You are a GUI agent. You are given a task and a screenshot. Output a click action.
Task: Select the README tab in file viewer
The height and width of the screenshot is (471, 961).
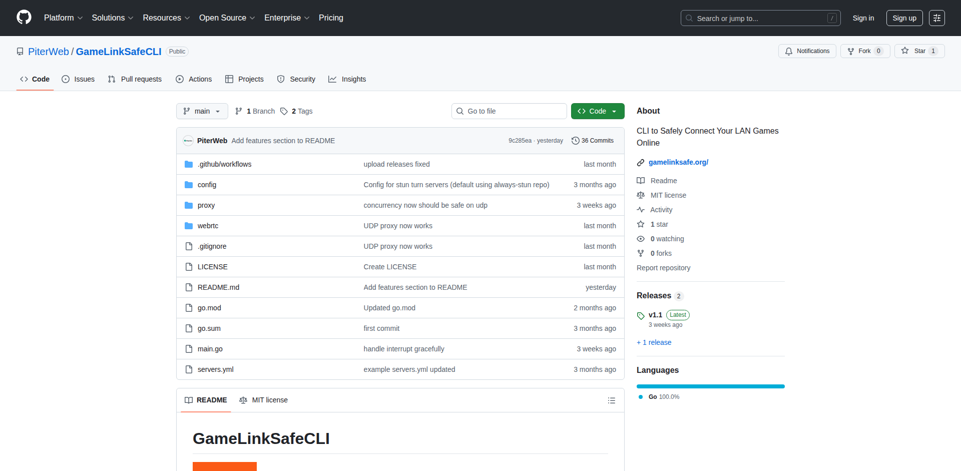[206, 400]
